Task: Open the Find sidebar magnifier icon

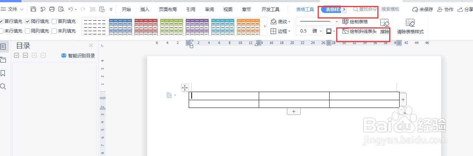Action: [3, 87]
